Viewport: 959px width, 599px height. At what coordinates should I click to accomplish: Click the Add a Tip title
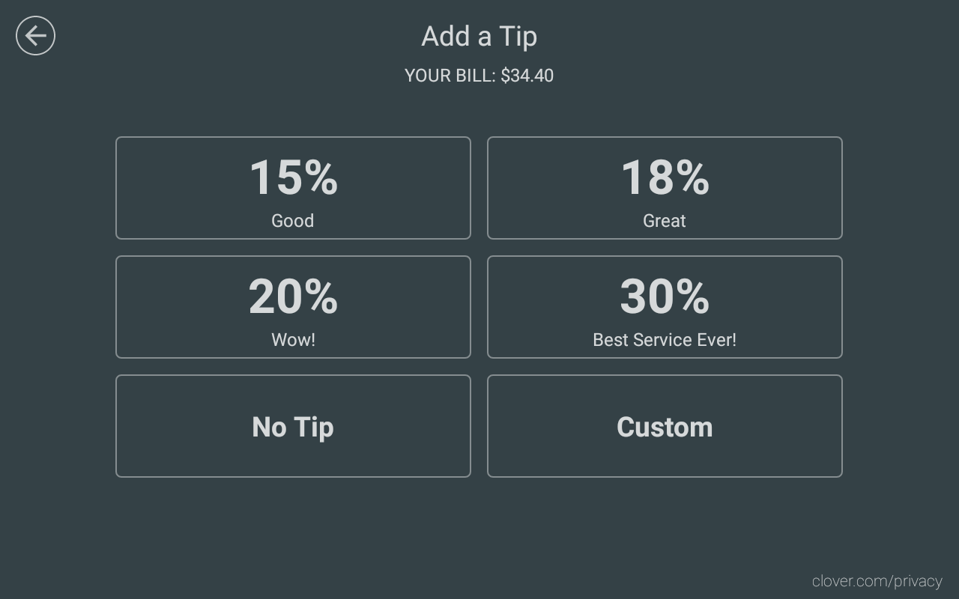[479, 36]
